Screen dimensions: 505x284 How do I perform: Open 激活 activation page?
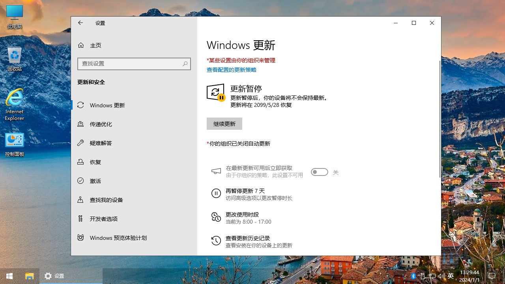(134, 181)
